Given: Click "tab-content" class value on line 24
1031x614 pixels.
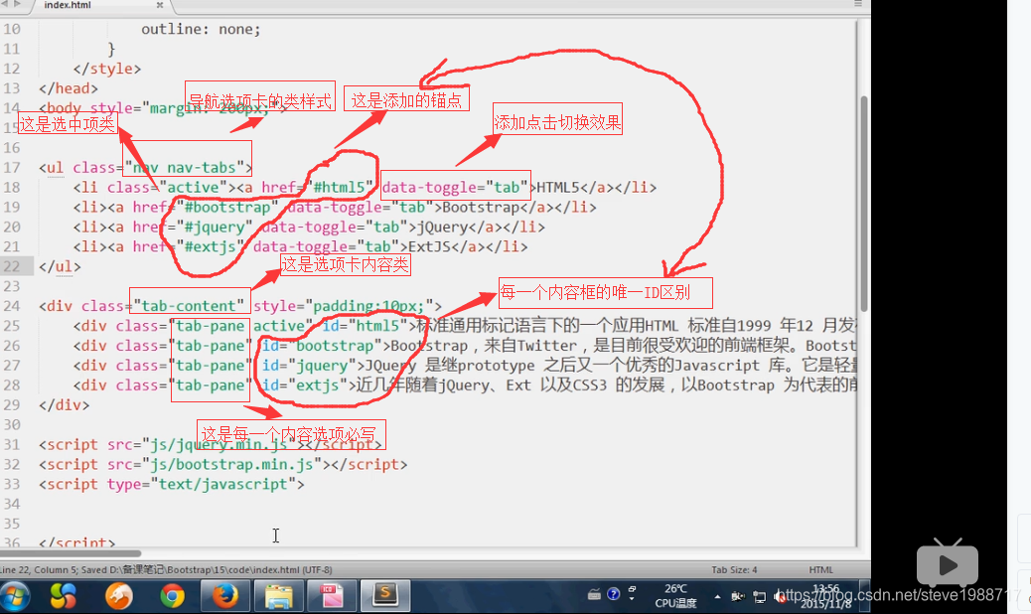Looking at the screenshot, I should 189,306.
